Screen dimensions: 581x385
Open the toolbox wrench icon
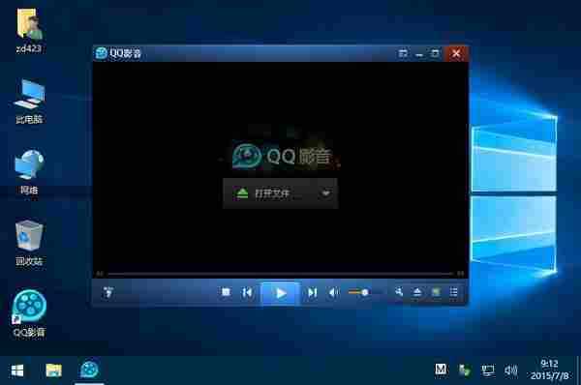[399, 292]
